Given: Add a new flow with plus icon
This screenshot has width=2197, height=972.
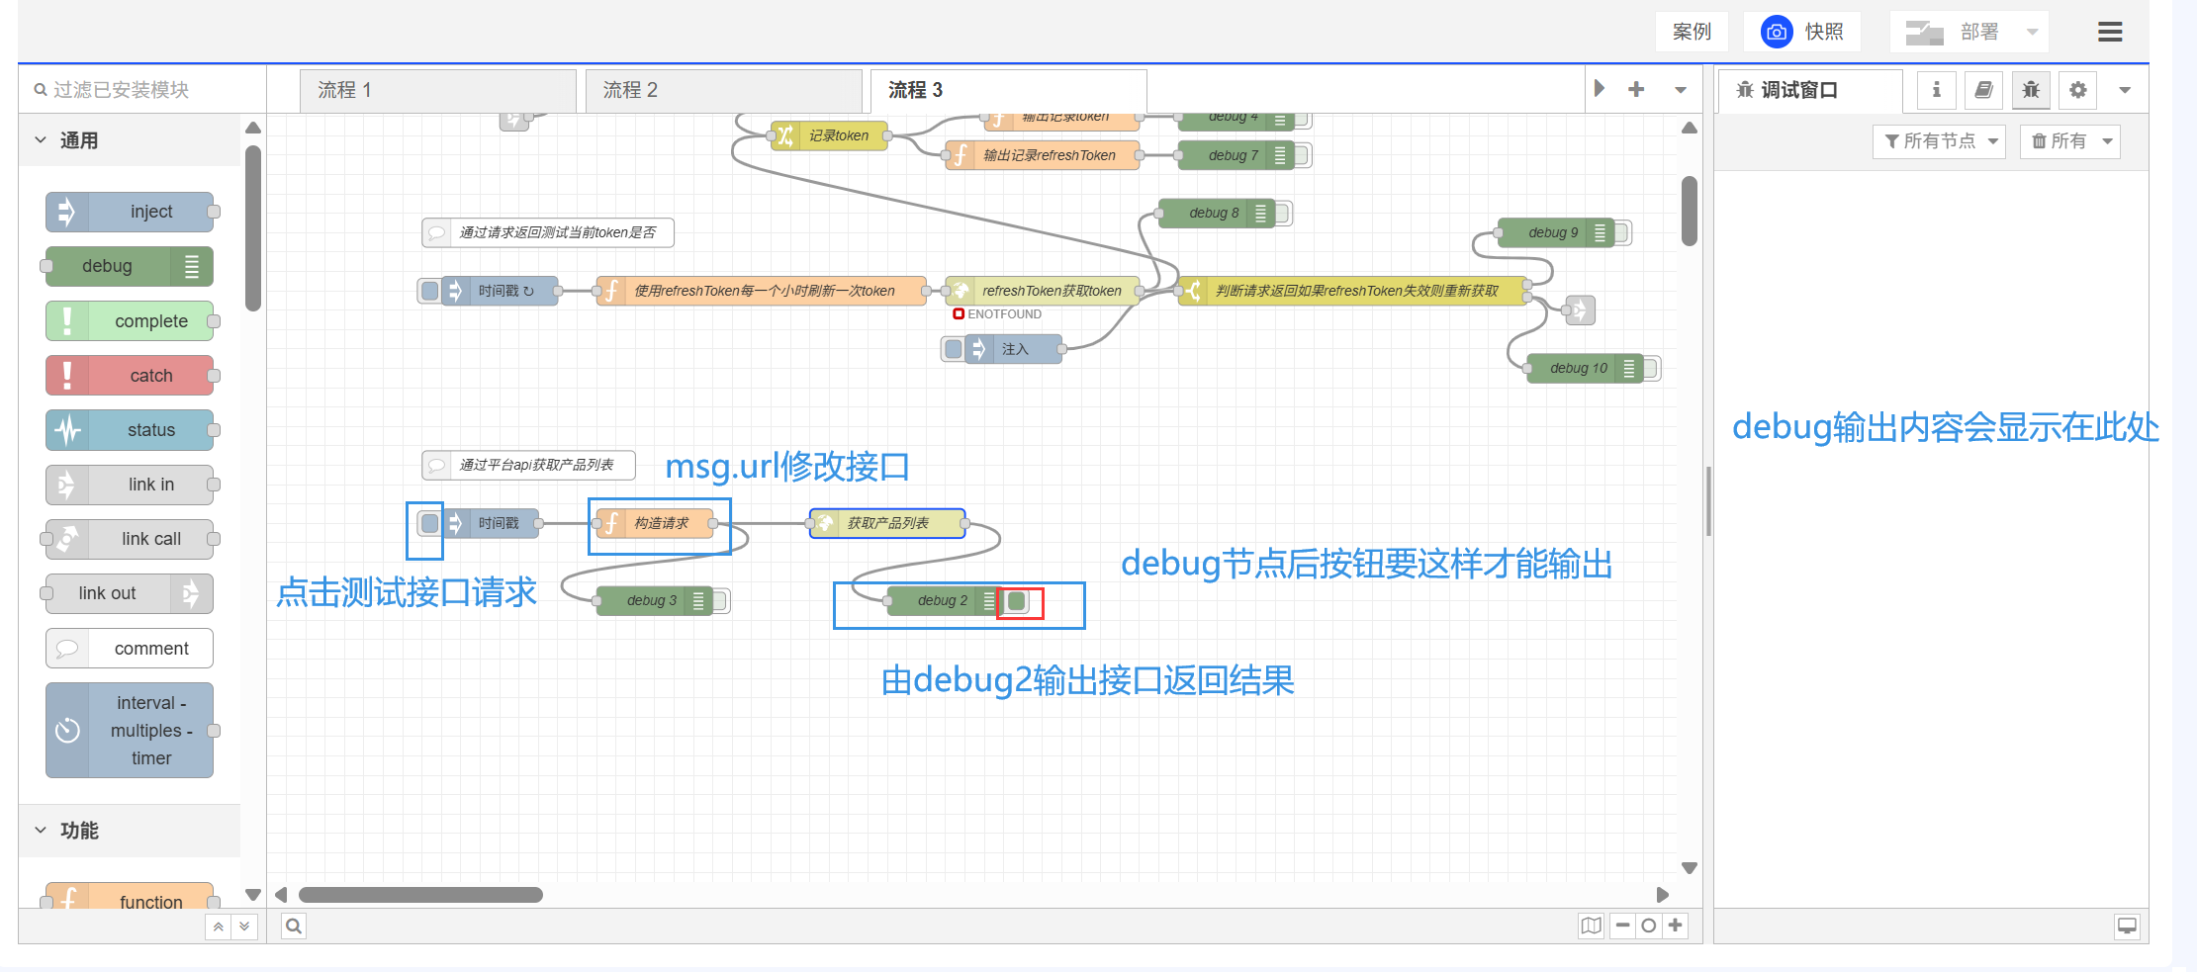Looking at the screenshot, I should click(1636, 89).
